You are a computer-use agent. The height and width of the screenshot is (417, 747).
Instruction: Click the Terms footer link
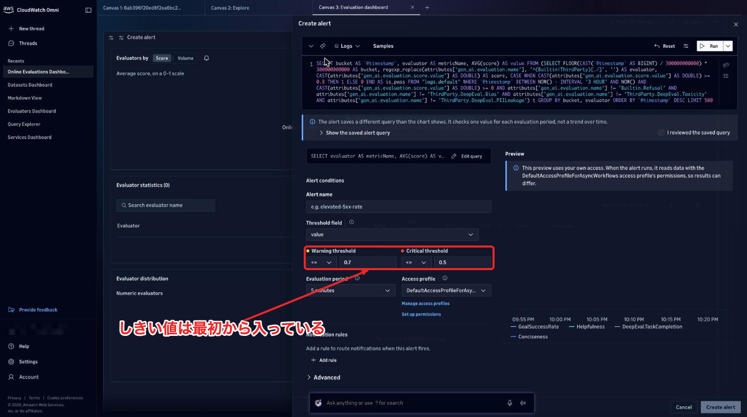click(x=34, y=398)
